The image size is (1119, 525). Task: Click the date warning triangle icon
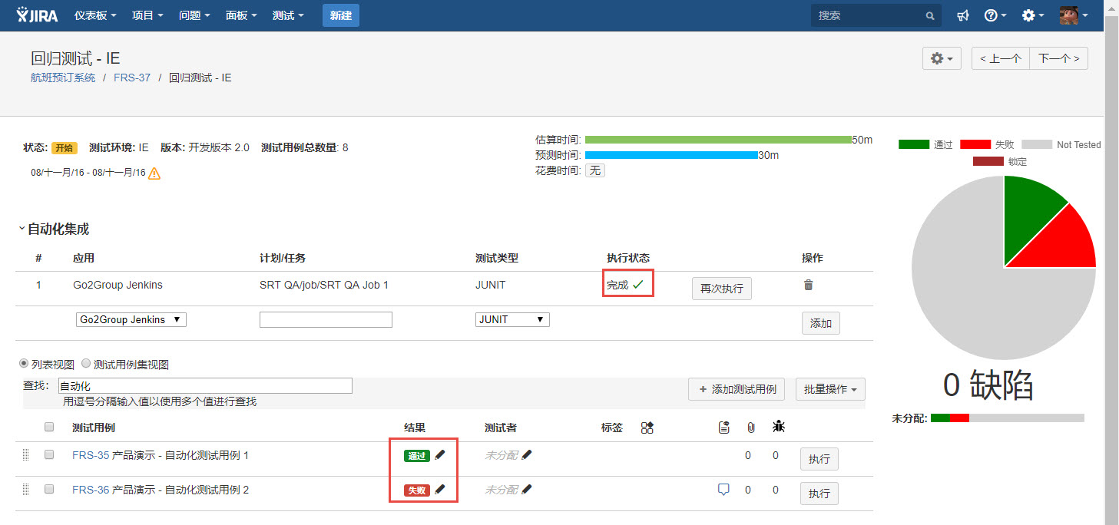[x=154, y=173]
